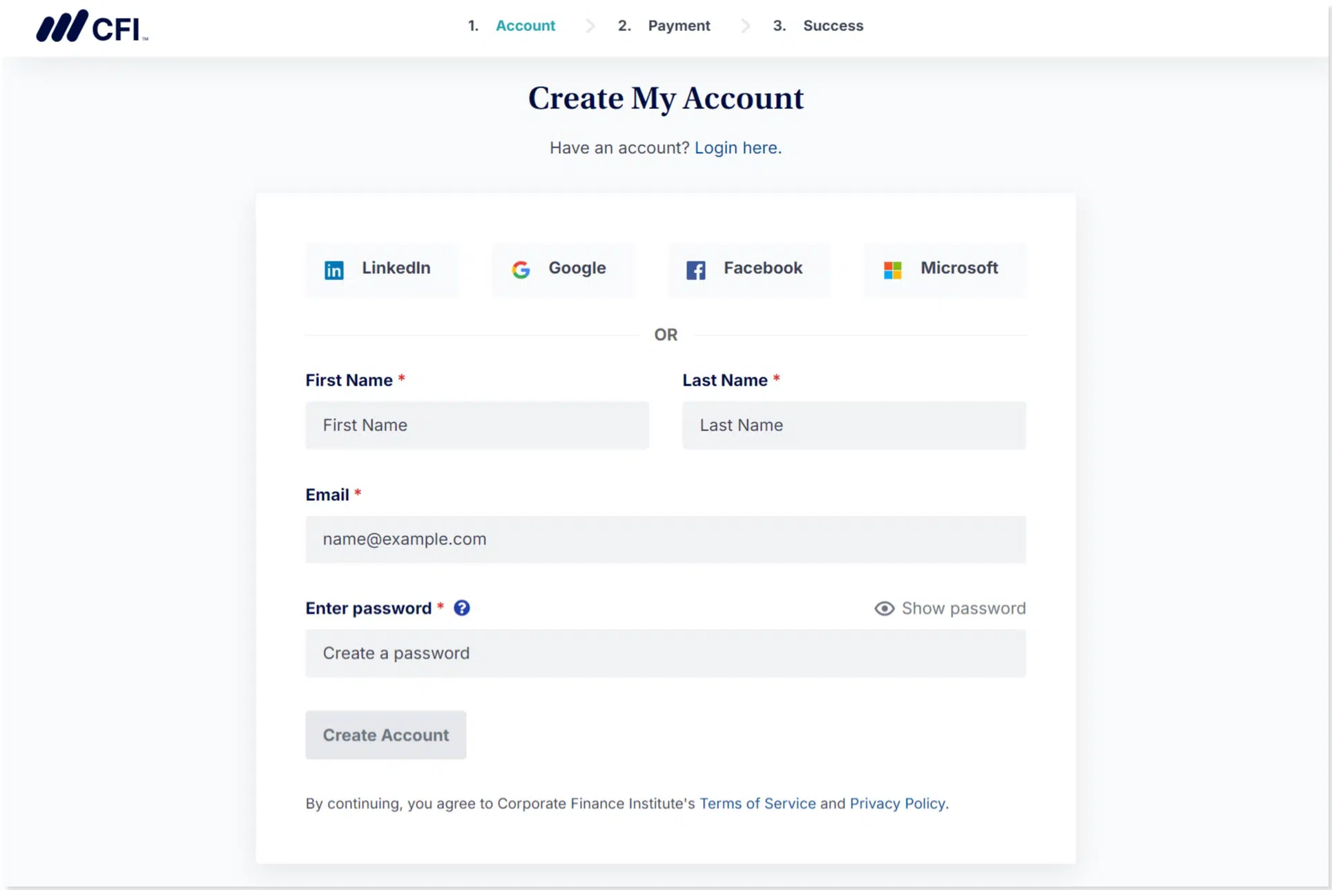Click the CFI logo
Viewport: 1332px width, 890px height.
pos(92,27)
